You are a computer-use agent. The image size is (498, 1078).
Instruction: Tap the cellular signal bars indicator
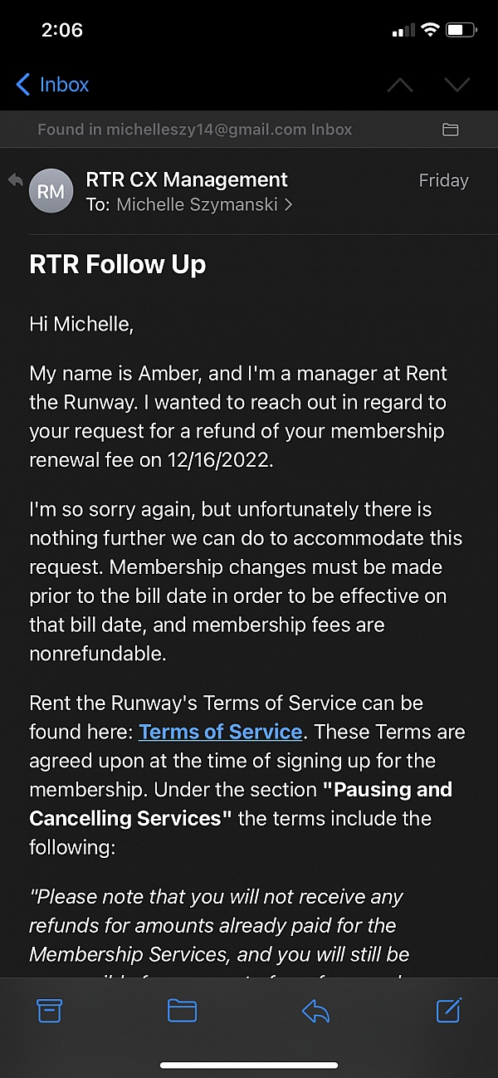pos(403,28)
